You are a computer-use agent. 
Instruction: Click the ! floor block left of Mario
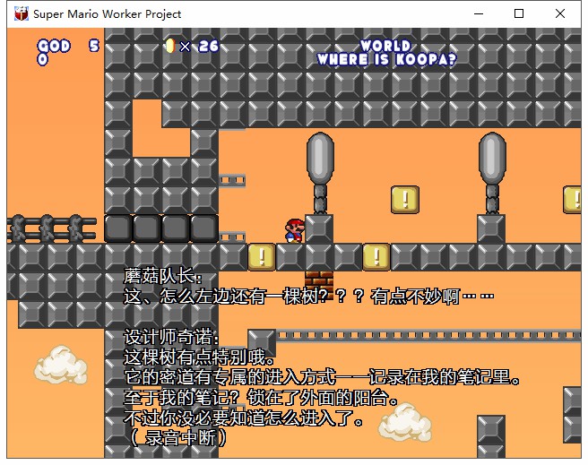point(262,257)
